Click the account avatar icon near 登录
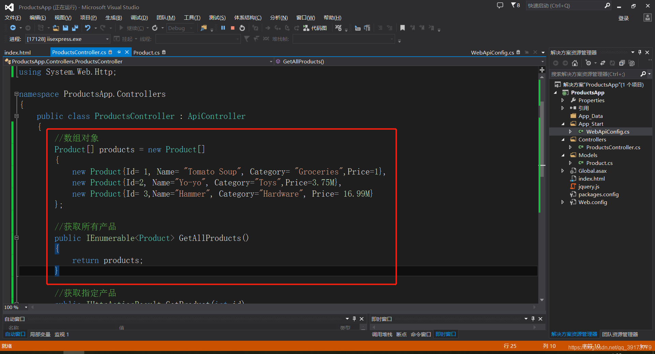 647,18
